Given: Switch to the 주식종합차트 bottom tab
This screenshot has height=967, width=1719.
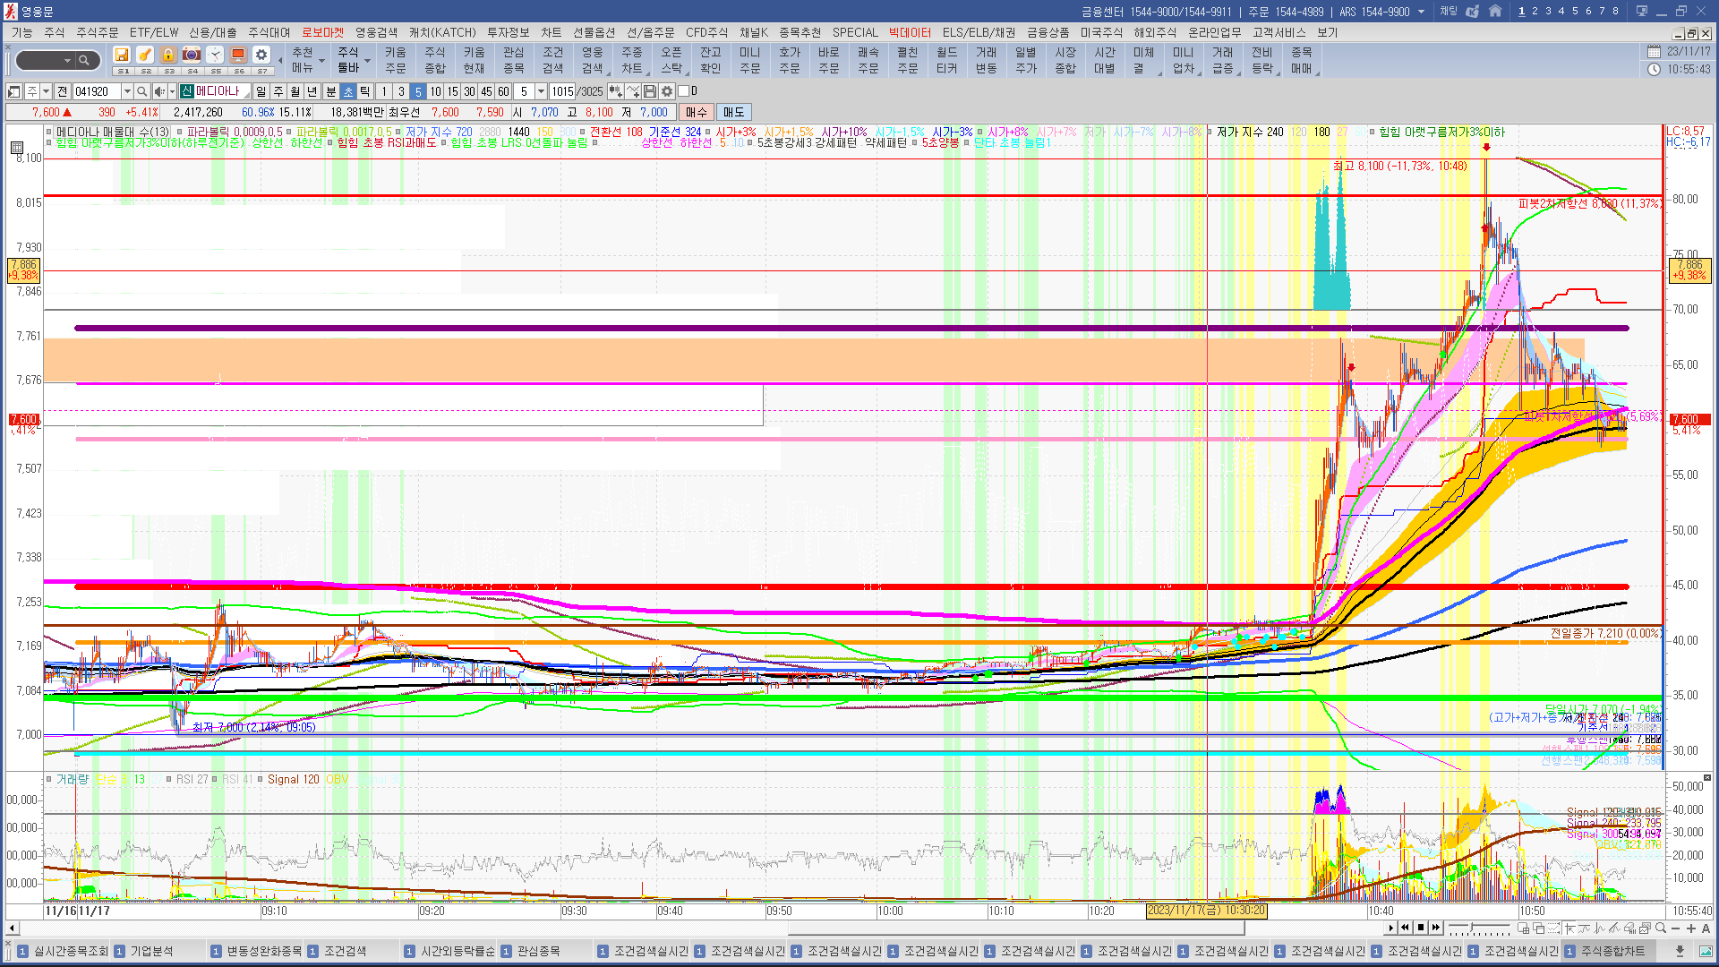Looking at the screenshot, I should pyautogui.click(x=1612, y=951).
